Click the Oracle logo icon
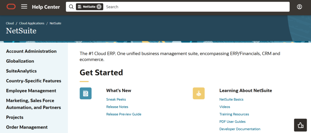 tap(11, 7)
